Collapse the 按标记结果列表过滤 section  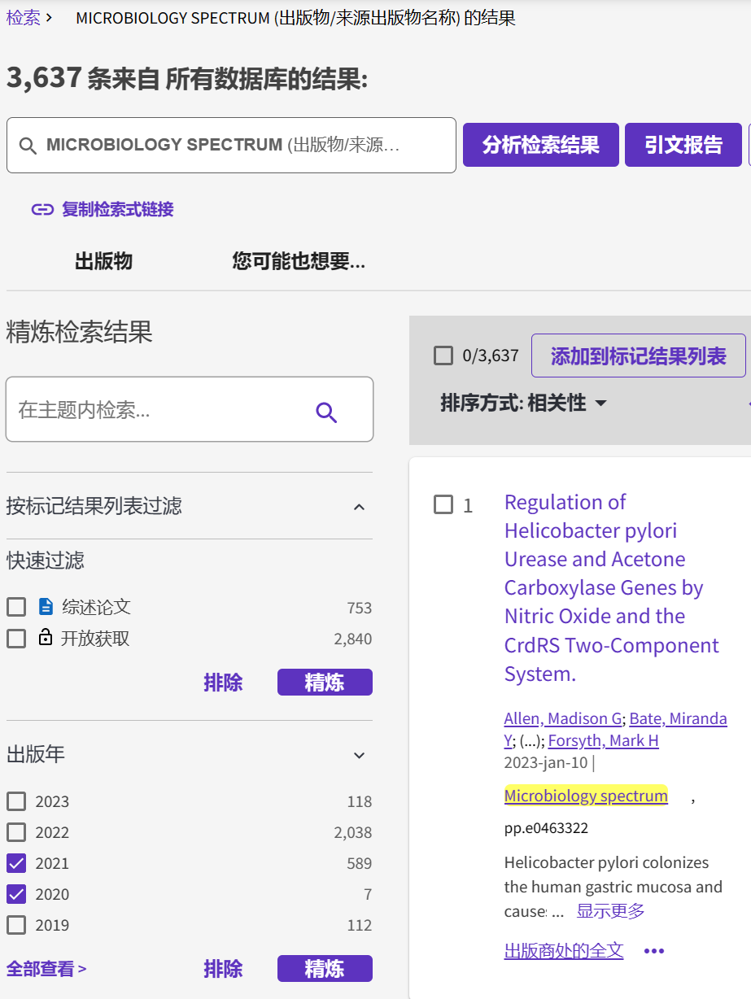[359, 506]
